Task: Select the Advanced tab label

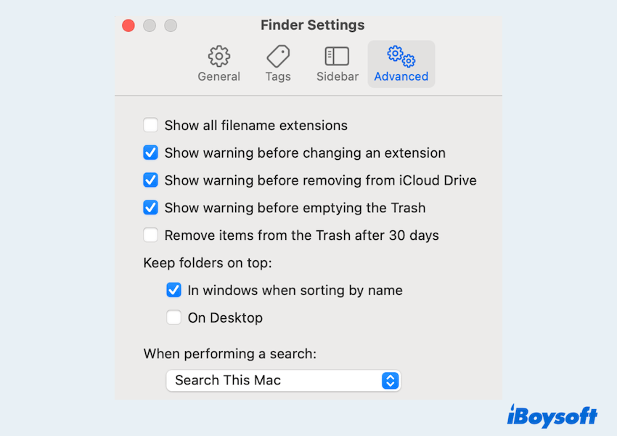Action: (x=401, y=76)
